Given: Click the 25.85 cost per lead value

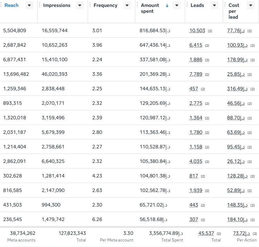Looking at the screenshot, I should pyautogui.click(x=236, y=74).
